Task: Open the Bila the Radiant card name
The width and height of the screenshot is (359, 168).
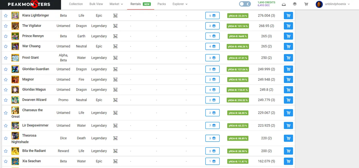Action: 34,151
